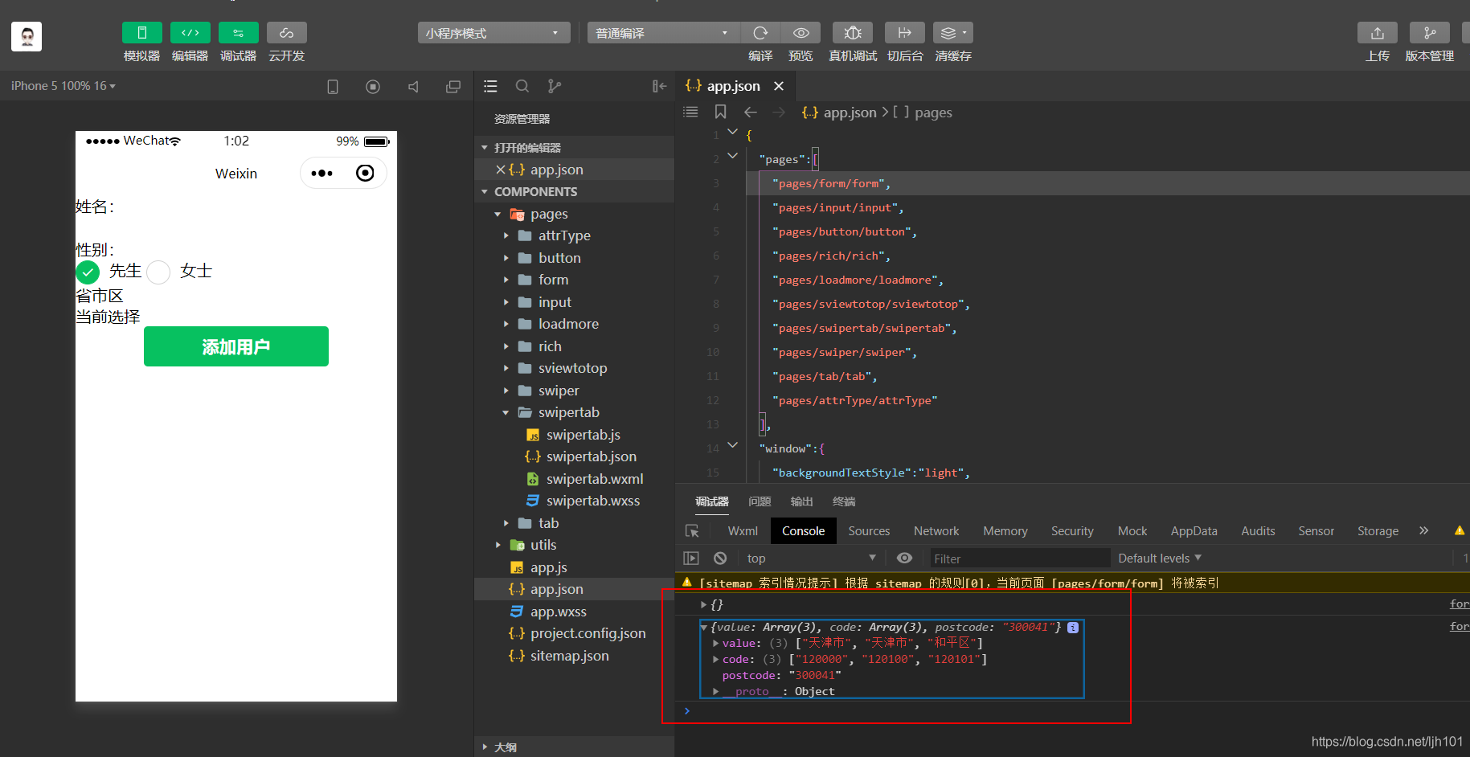Mute the simulator sound icon
Screen dimensions: 1470x757
point(413,87)
